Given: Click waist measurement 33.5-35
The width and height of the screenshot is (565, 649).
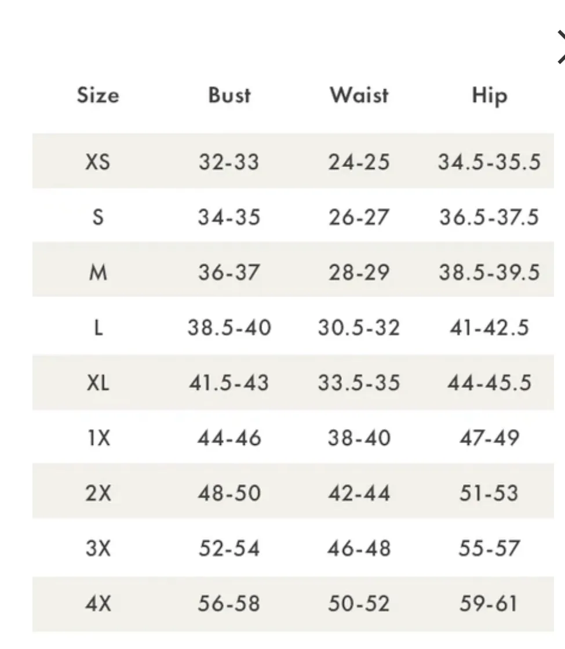Looking at the screenshot, I should (359, 383).
